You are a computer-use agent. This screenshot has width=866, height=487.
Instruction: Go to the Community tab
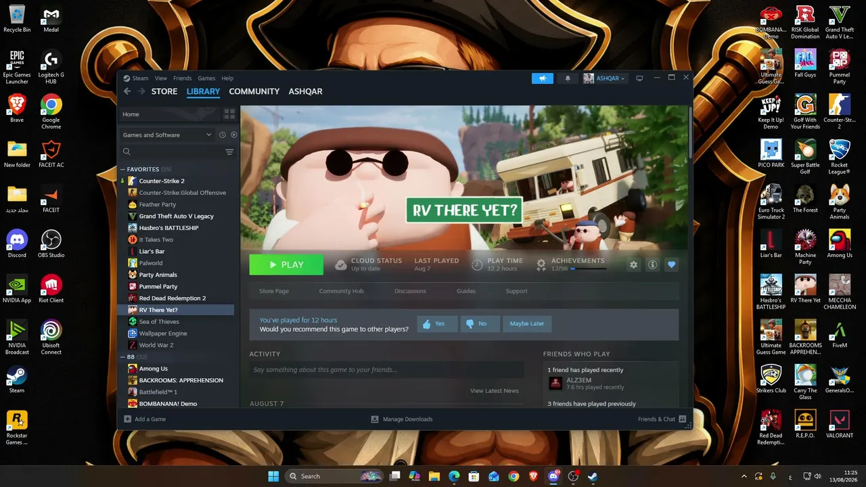click(254, 91)
